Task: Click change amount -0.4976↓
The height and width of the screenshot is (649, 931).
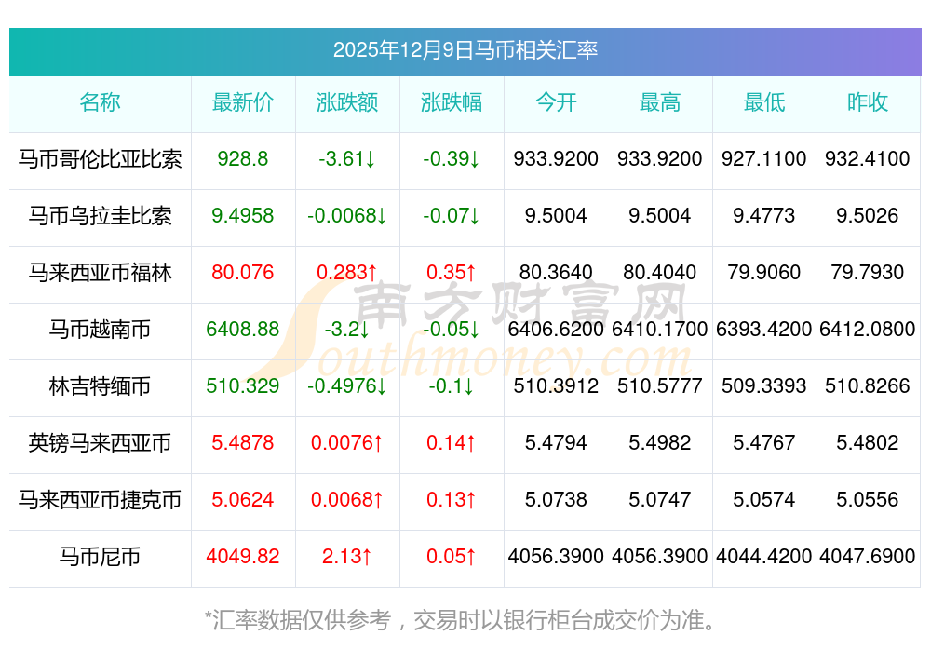Action: pyautogui.click(x=346, y=386)
